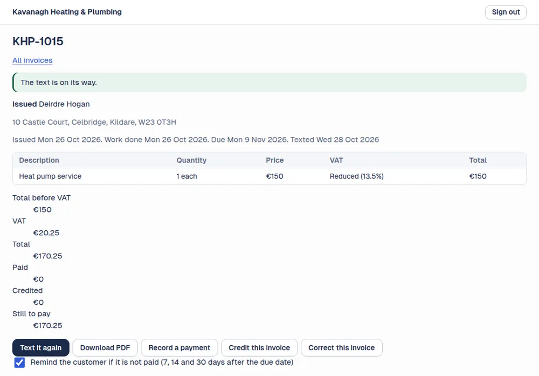This screenshot has width=539, height=376.
Task: Click 'The text is on its way.' notice
Action: (x=269, y=82)
